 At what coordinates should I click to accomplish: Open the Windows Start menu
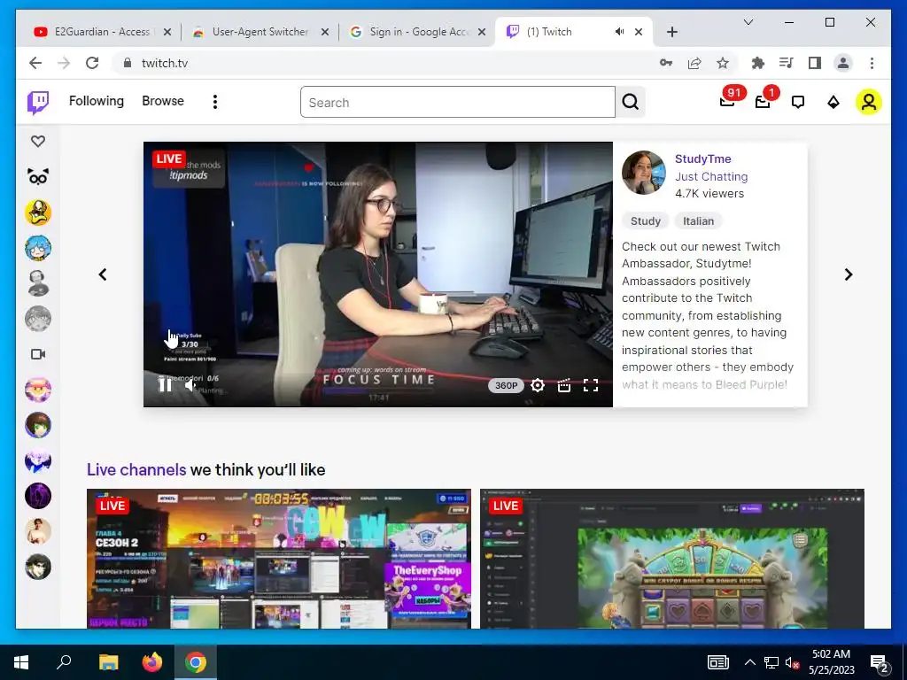tap(21, 662)
